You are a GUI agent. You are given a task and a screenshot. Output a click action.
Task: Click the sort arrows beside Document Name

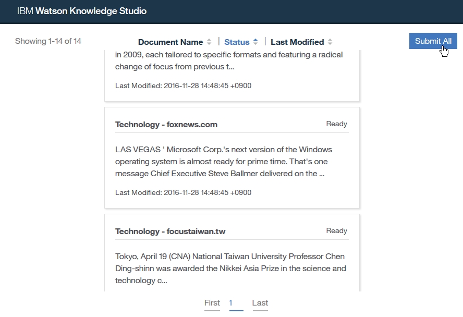pyautogui.click(x=209, y=42)
